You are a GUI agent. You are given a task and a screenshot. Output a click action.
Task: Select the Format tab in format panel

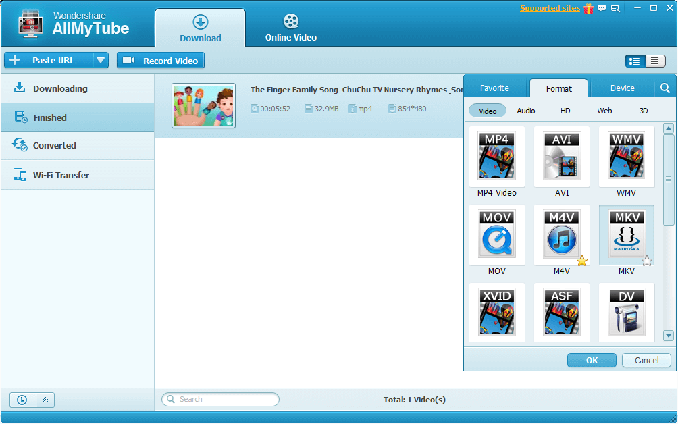point(558,88)
